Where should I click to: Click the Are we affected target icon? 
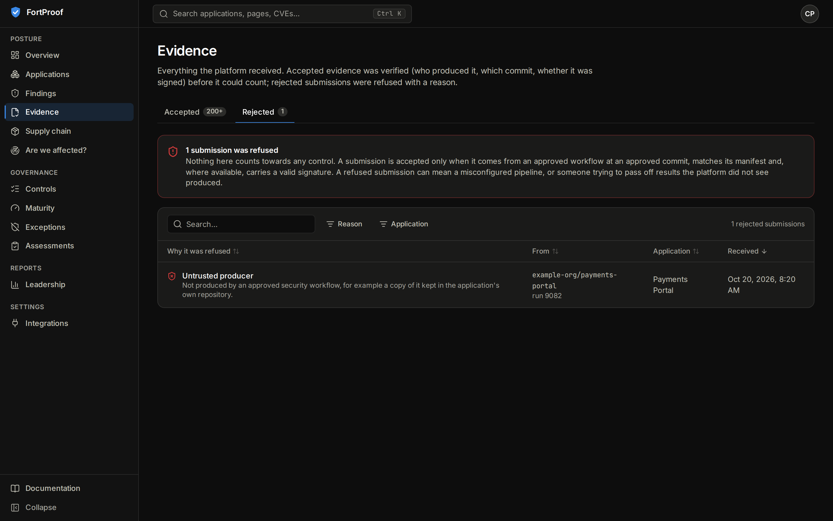15,150
